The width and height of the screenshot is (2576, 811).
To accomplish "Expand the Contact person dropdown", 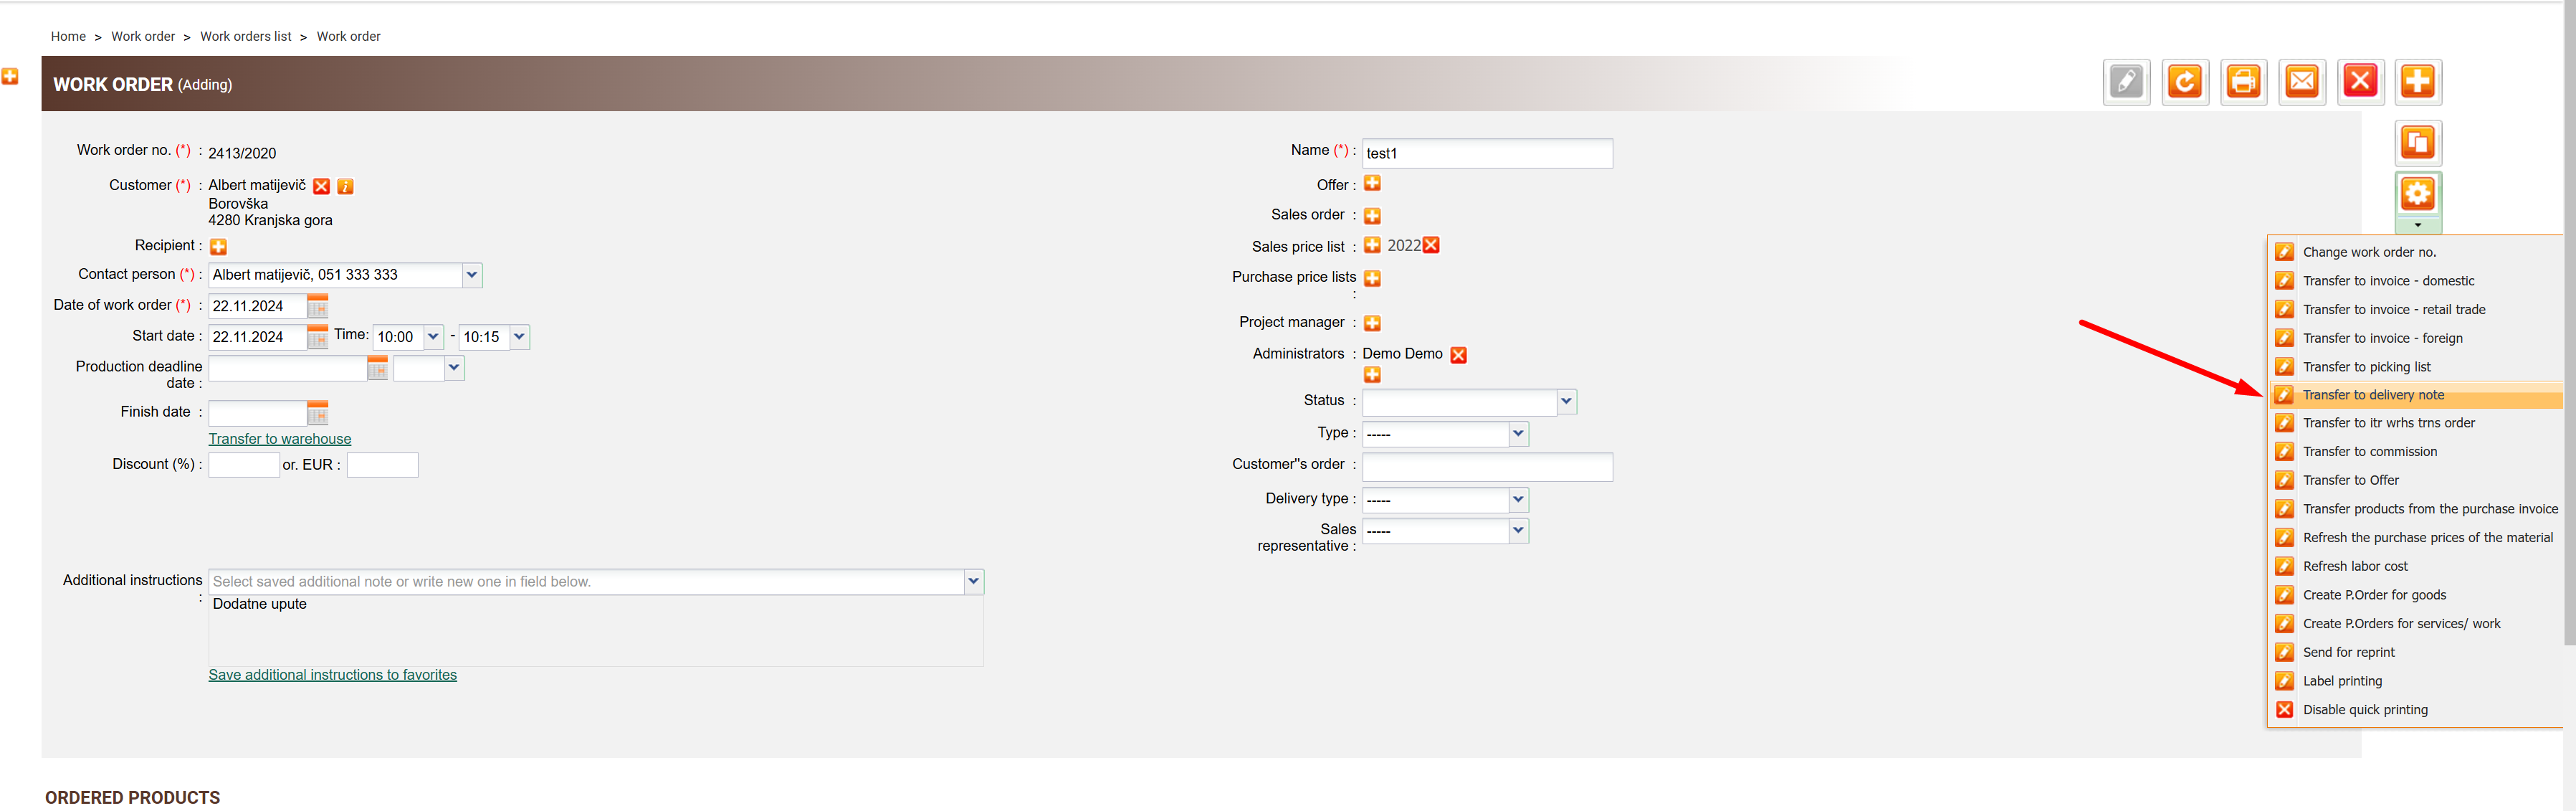I will coord(472,275).
